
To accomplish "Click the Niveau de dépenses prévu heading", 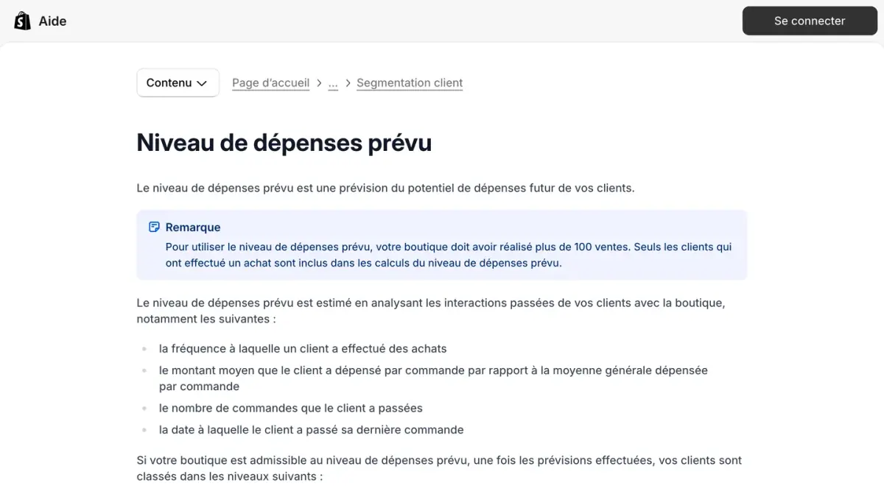I will (x=284, y=142).
